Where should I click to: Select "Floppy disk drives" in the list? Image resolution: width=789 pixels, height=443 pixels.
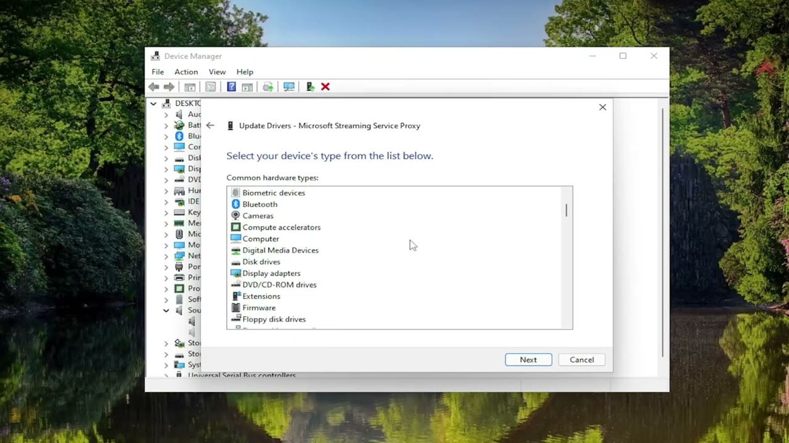coord(274,319)
